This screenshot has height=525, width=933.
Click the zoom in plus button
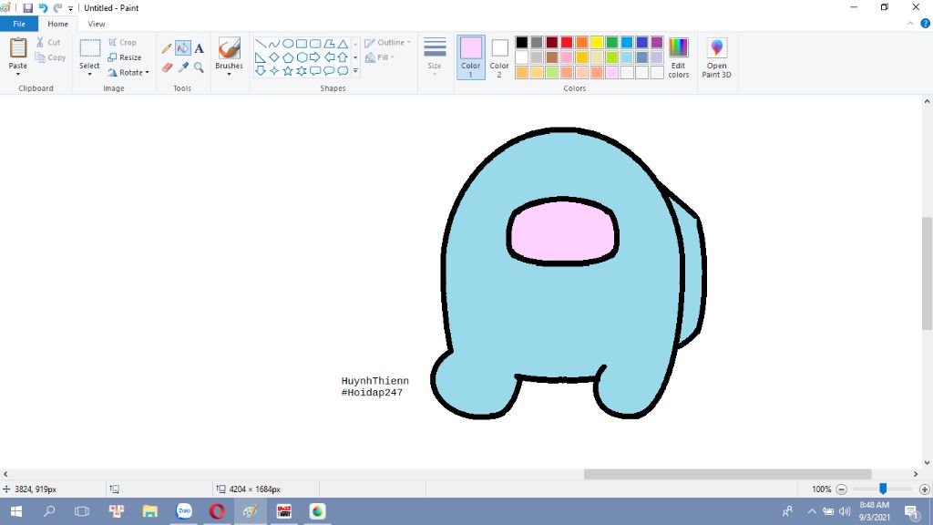[x=925, y=489]
